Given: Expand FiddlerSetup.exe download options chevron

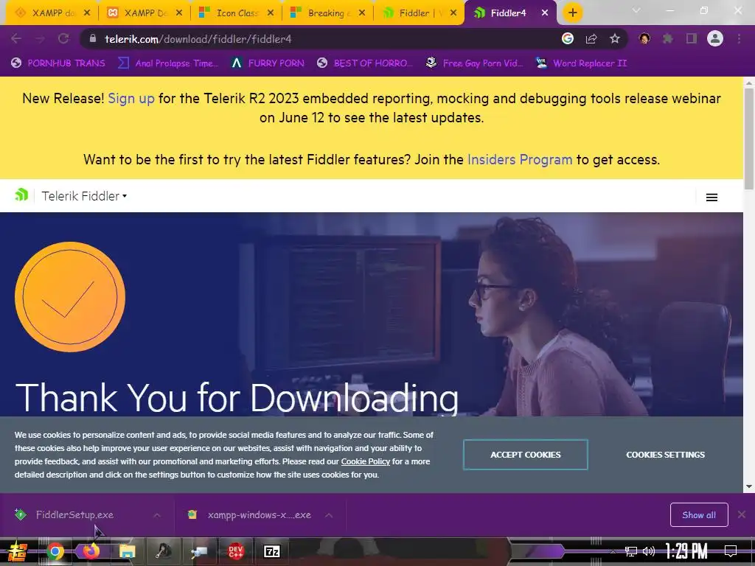Looking at the screenshot, I should (x=157, y=515).
